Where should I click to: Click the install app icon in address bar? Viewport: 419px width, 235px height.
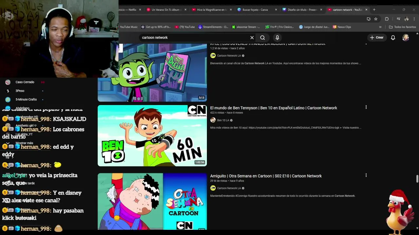point(369,19)
